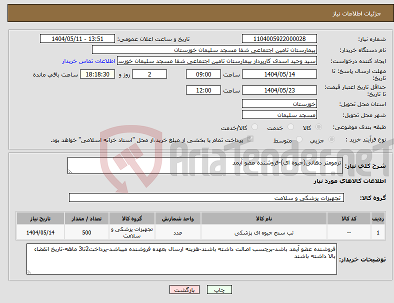Click the کد کالا column header
Screen dimensions: 394x303
(349, 218)
